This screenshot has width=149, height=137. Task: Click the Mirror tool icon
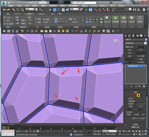pos(134,10)
